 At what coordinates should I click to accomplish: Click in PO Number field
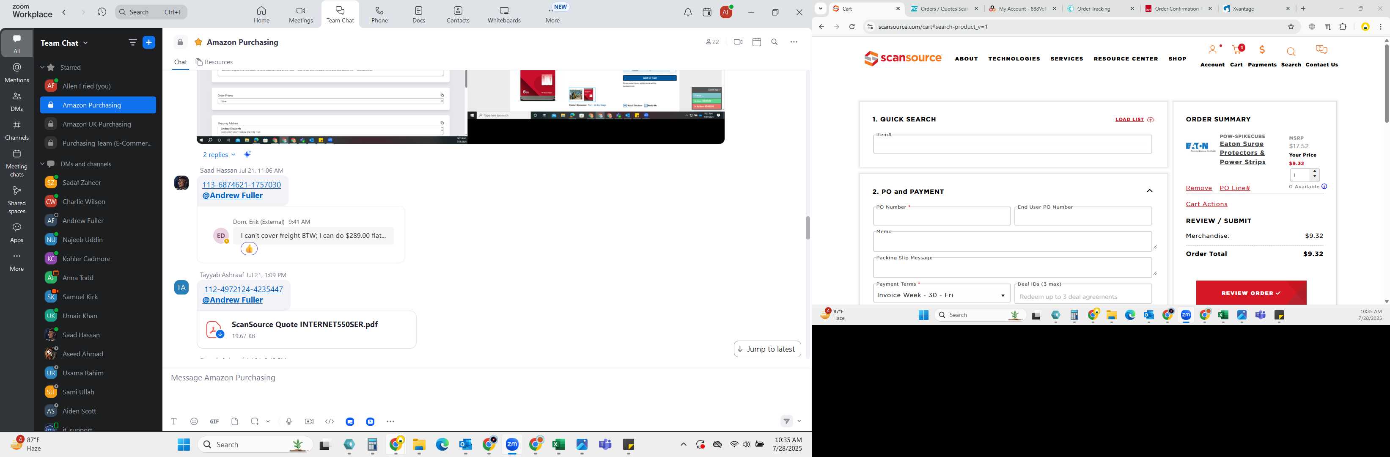(941, 216)
